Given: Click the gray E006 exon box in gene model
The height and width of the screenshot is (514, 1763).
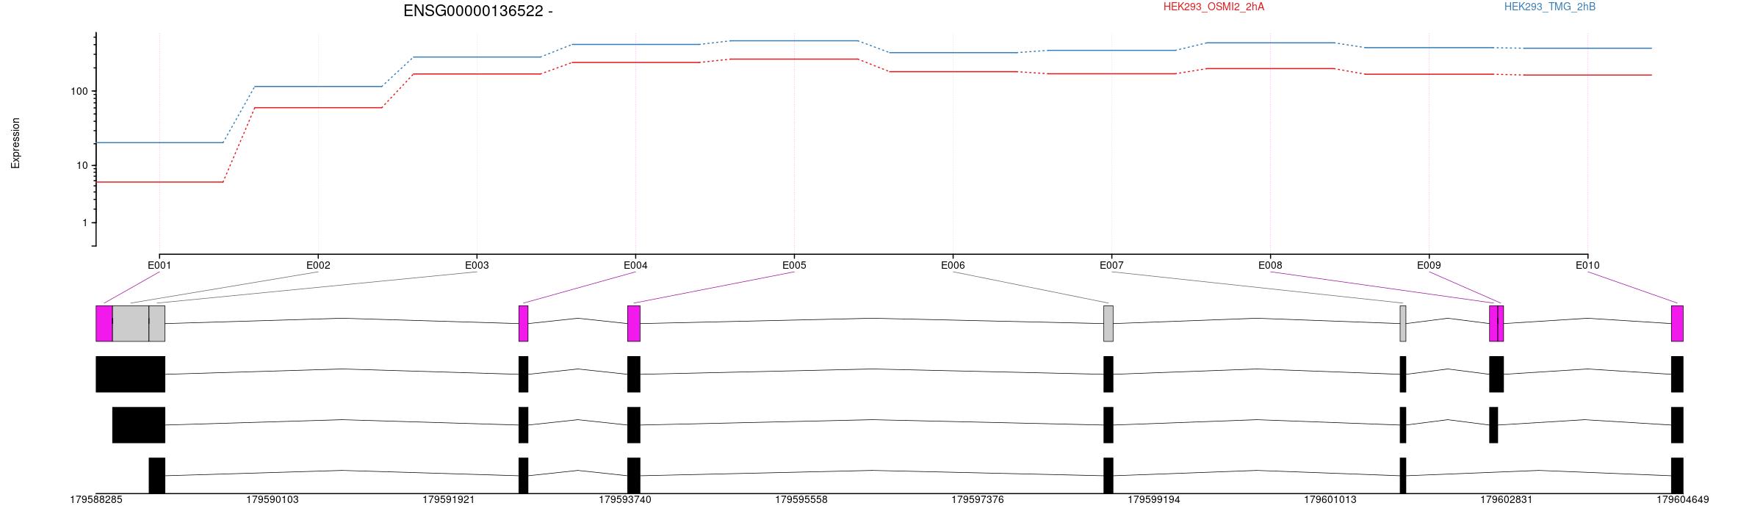Looking at the screenshot, I should (x=1108, y=324).
